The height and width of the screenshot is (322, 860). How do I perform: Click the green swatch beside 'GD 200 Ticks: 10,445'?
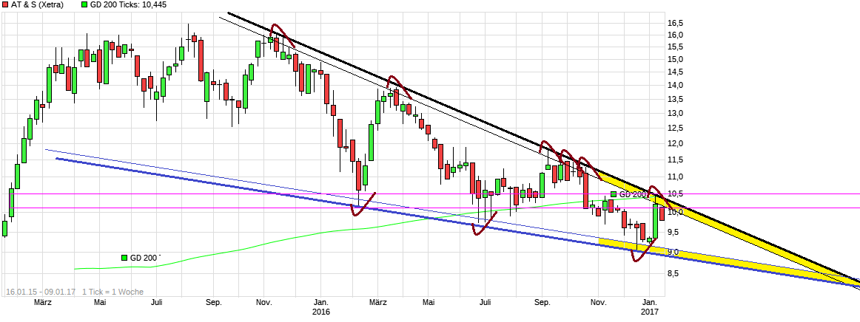(x=84, y=5)
